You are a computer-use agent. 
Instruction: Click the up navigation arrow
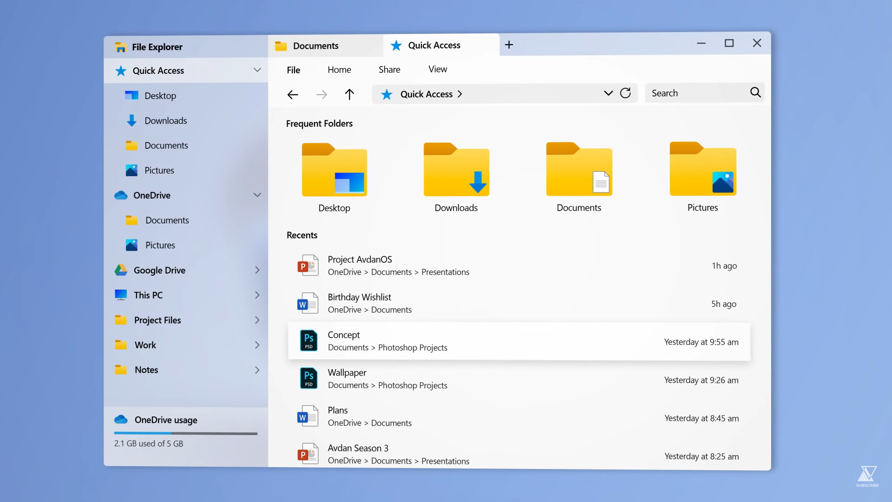350,94
